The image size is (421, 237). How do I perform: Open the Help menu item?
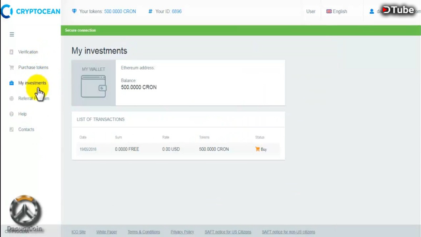[x=22, y=114]
